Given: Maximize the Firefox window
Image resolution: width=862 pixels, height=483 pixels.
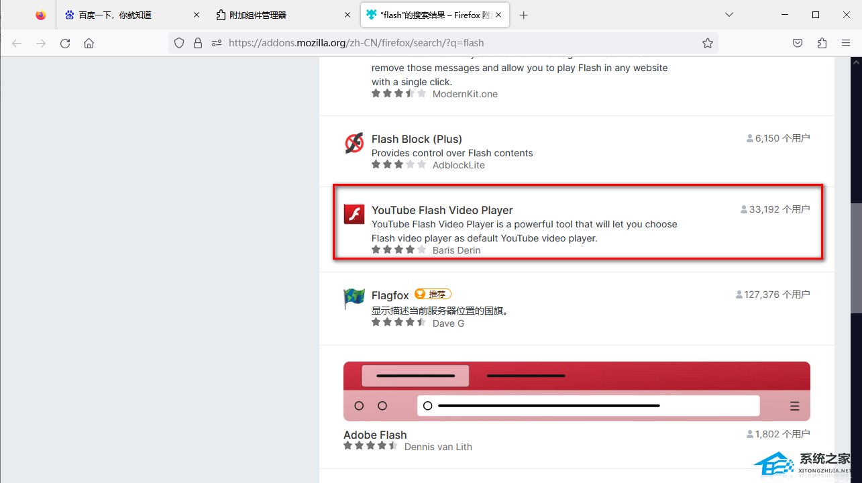Looking at the screenshot, I should click(x=816, y=15).
